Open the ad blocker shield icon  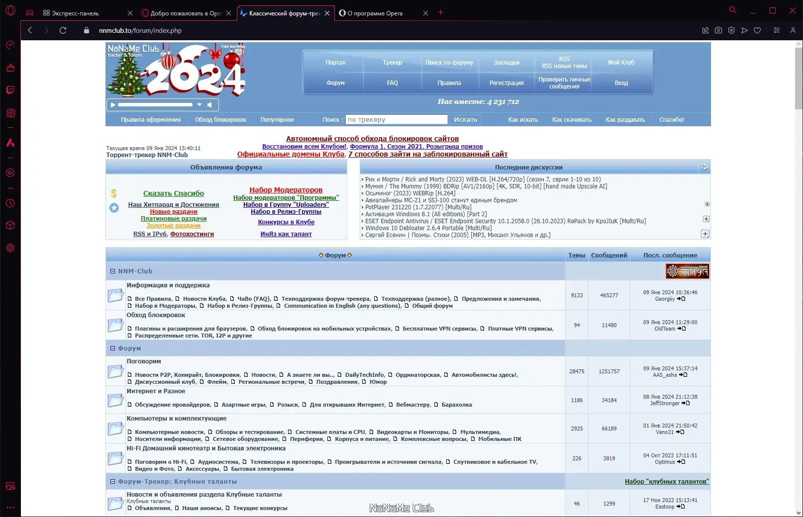point(731,30)
